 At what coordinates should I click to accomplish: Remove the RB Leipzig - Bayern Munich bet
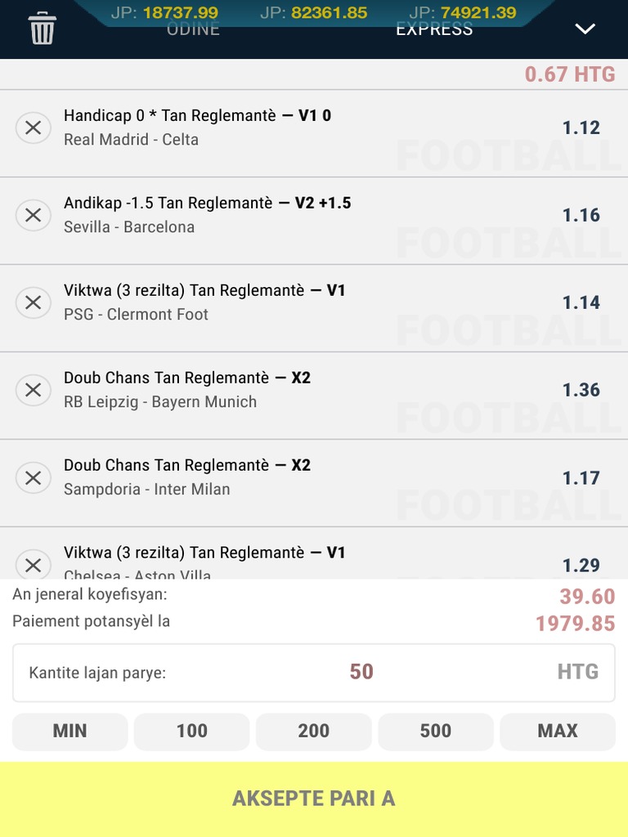[x=34, y=390]
